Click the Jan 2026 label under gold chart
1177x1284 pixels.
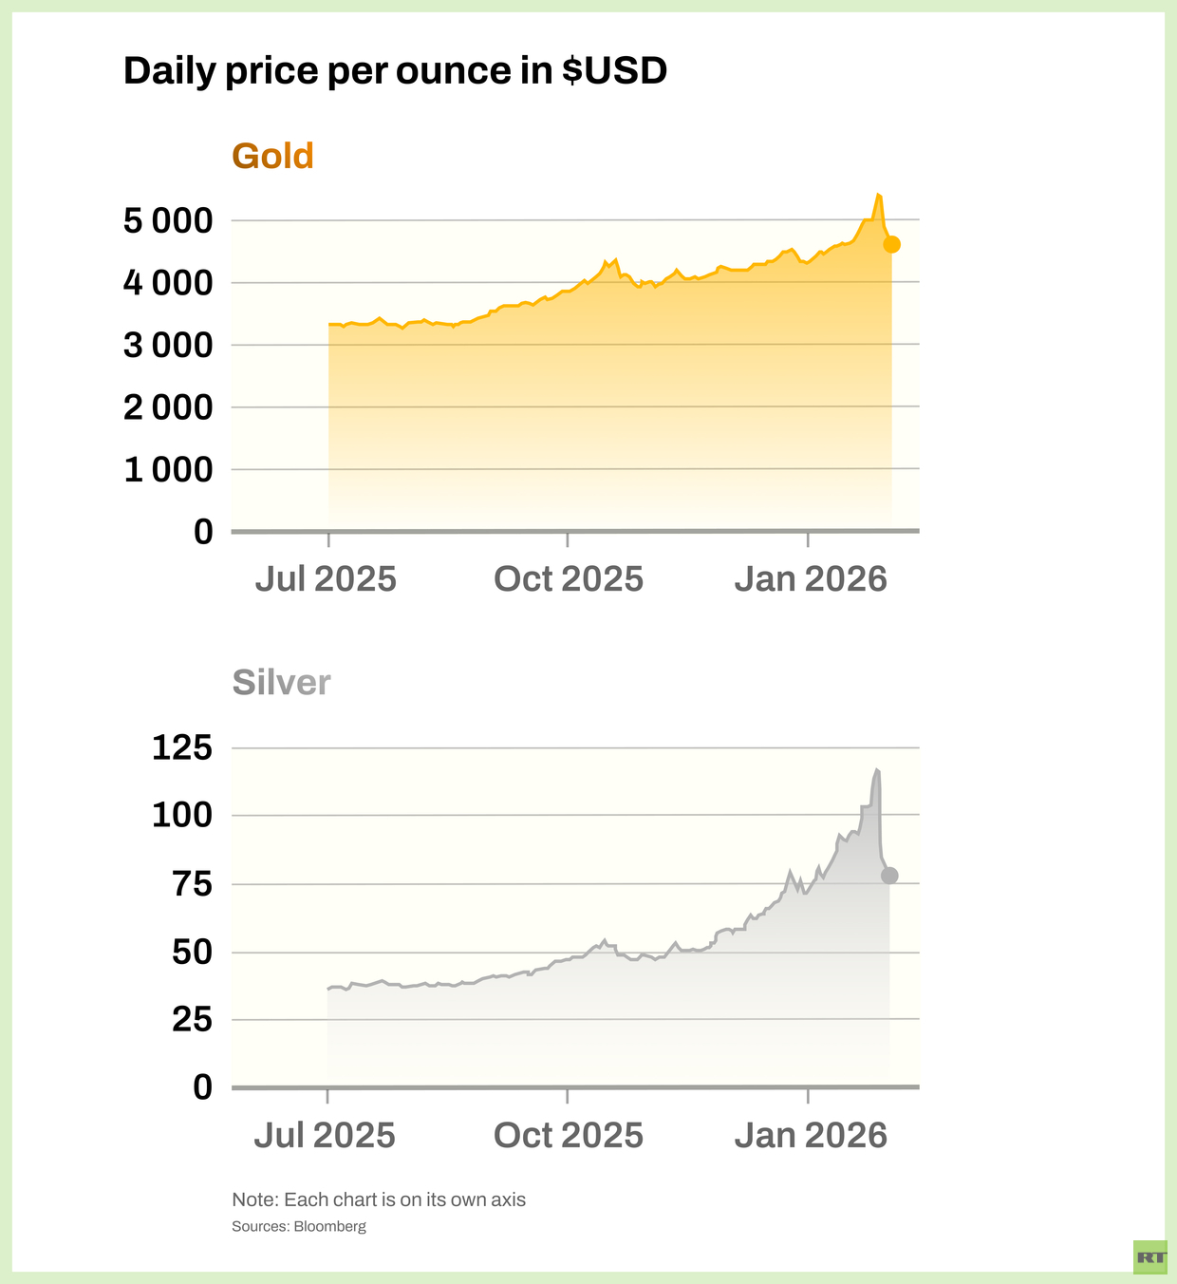(x=811, y=579)
